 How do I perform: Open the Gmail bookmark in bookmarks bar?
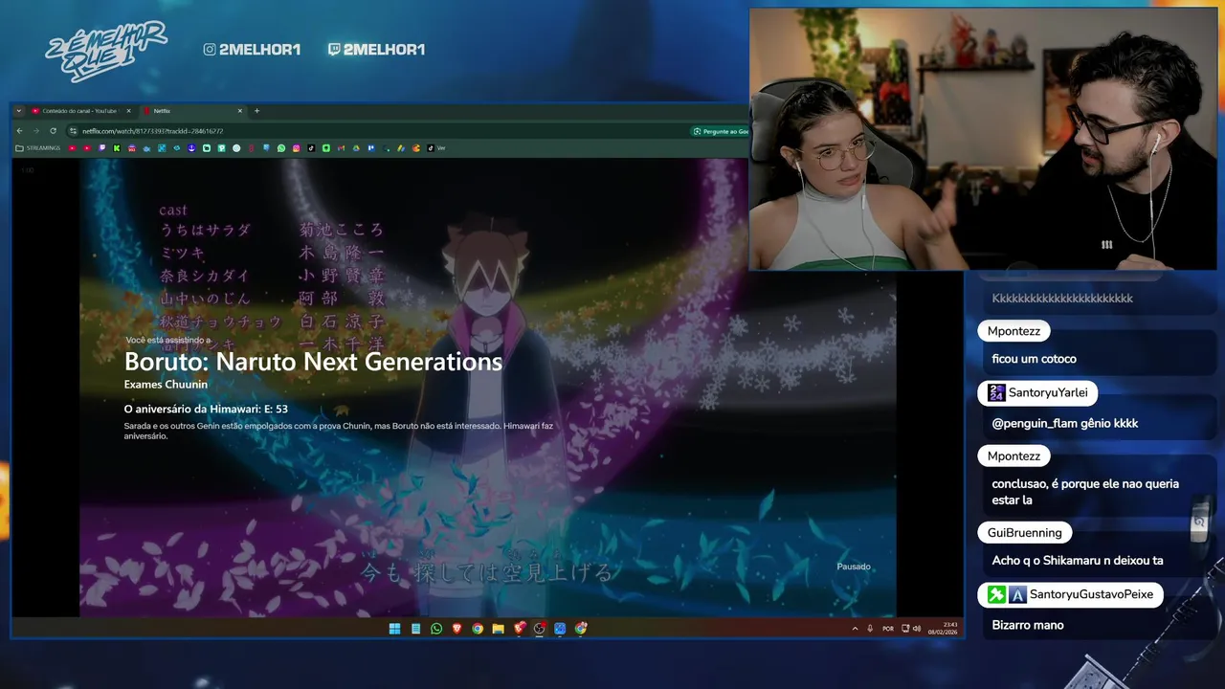point(341,148)
